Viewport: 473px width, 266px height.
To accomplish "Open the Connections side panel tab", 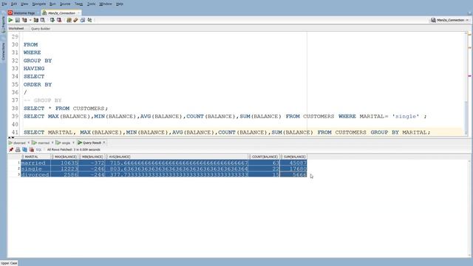I will pyautogui.click(x=3, y=51).
